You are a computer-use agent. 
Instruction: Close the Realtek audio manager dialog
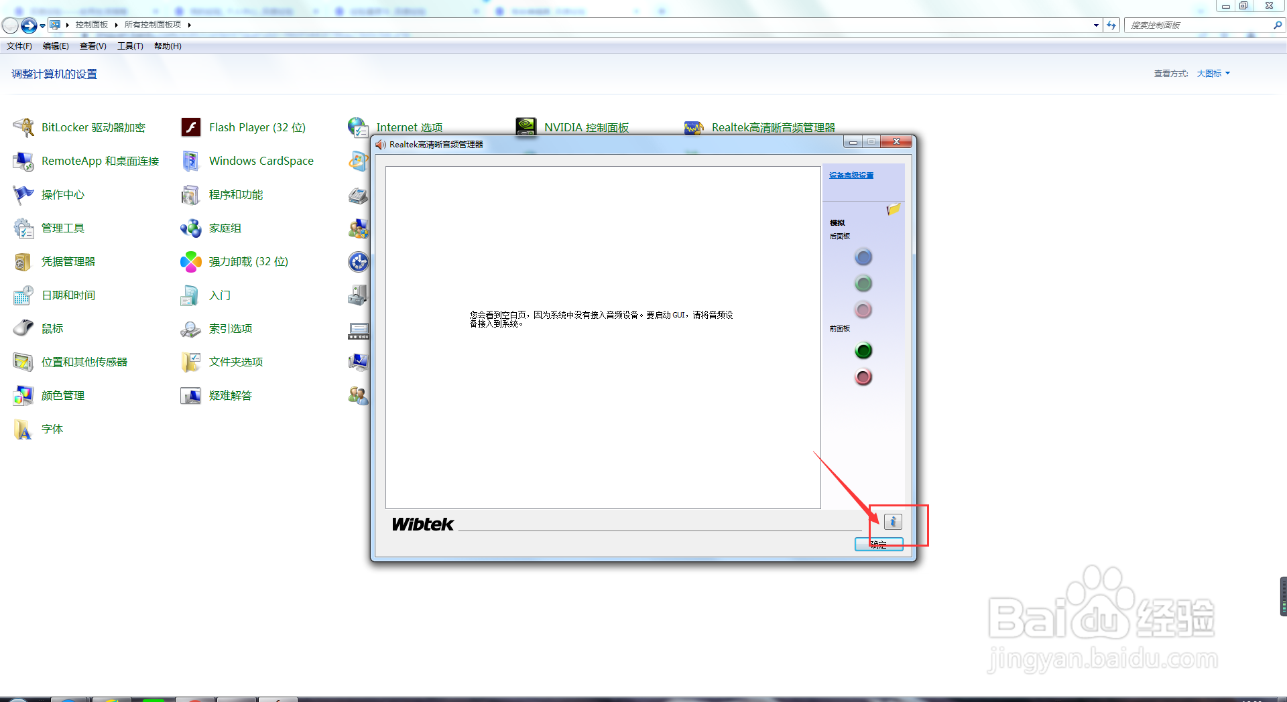tap(896, 142)
